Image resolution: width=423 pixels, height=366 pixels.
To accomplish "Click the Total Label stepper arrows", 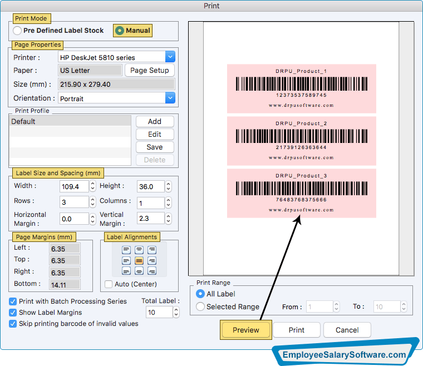I will click(176, 313).
